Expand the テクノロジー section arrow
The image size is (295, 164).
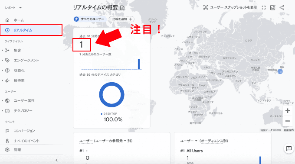pyautogui.click(x=2, y=111)
